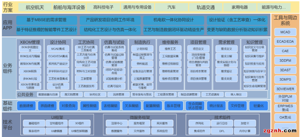The image size is (300, 137).
Task: Click 机电软一体化协同设计 app block
Action: [173, 20]
